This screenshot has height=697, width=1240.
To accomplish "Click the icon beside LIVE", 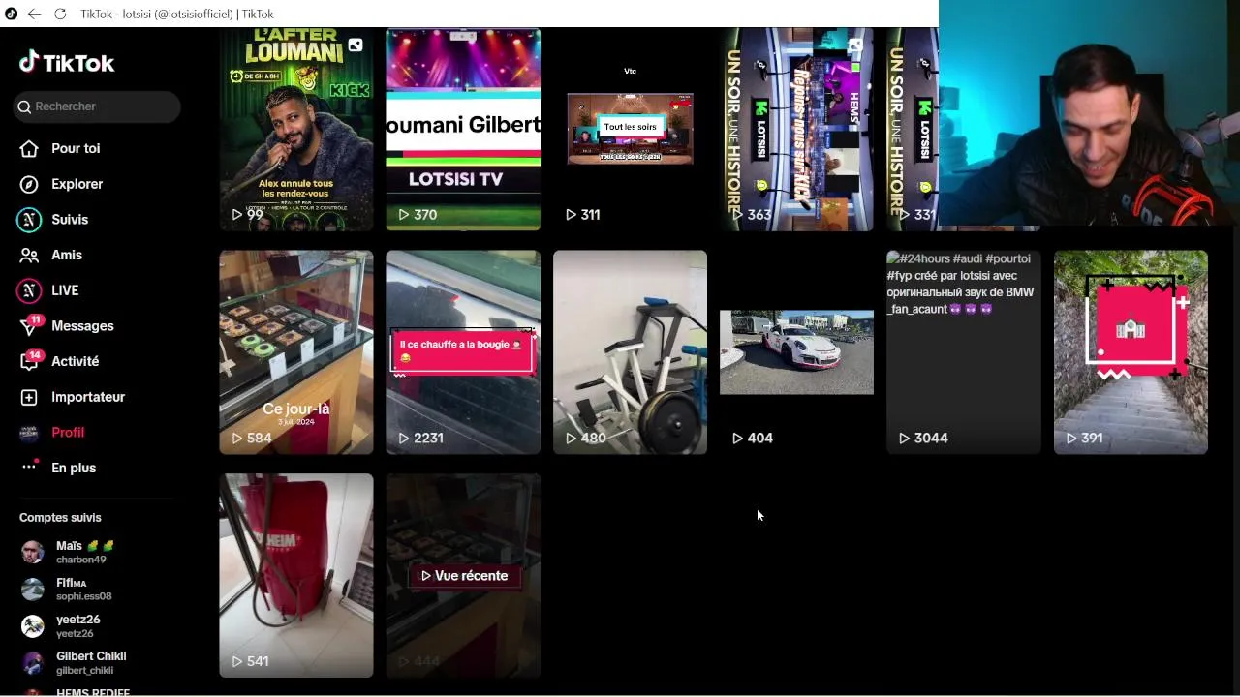I will 29,290.
